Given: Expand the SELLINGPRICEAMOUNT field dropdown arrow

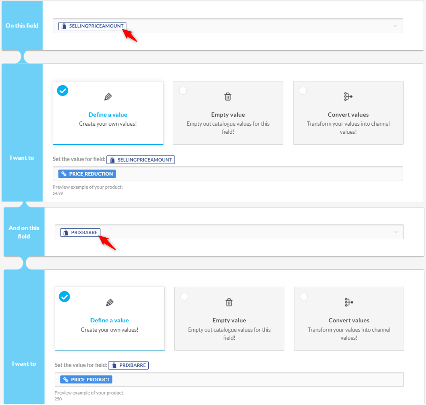Looking at the screenshot, I should 395,26.
